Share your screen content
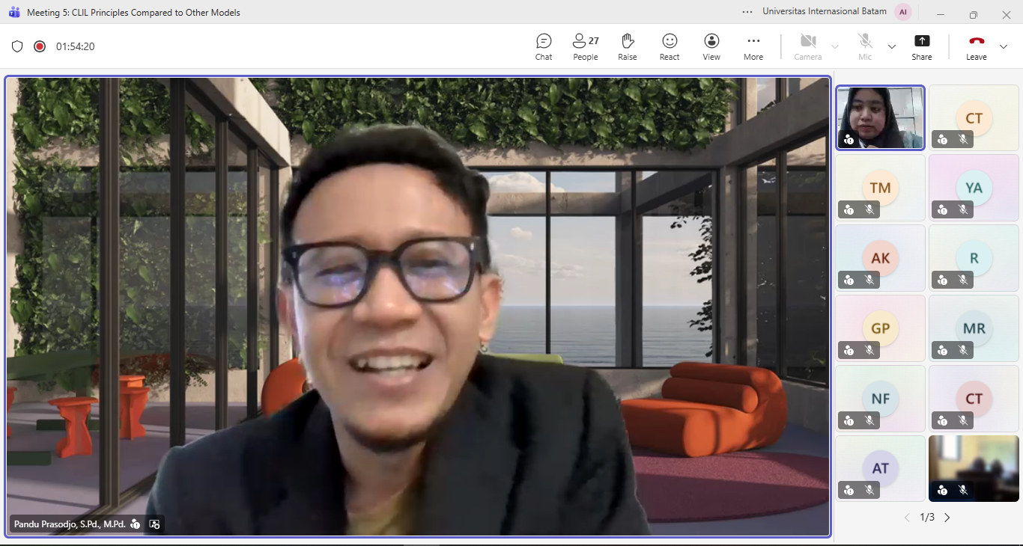This screenshot has height=546, width=1023. click(x=922, y=46)
